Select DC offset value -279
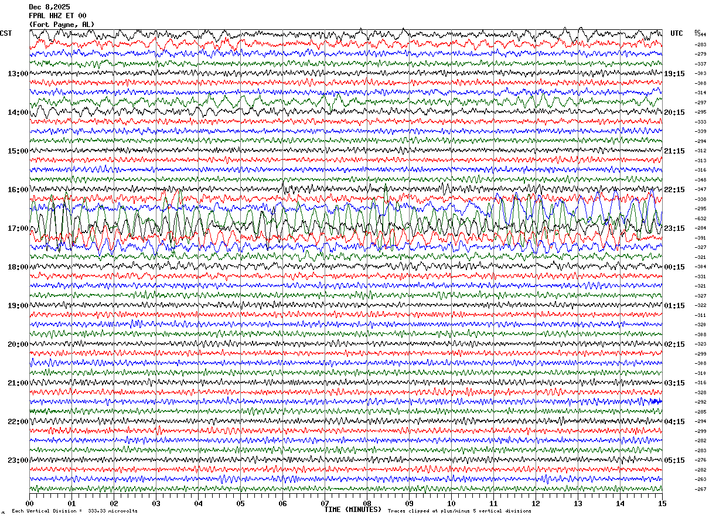The image size is (709, 519). point(700,54)
